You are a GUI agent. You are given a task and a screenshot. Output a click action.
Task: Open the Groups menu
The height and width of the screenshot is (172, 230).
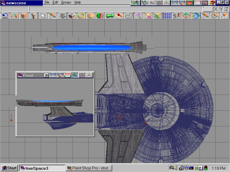[x=66, y=3]
